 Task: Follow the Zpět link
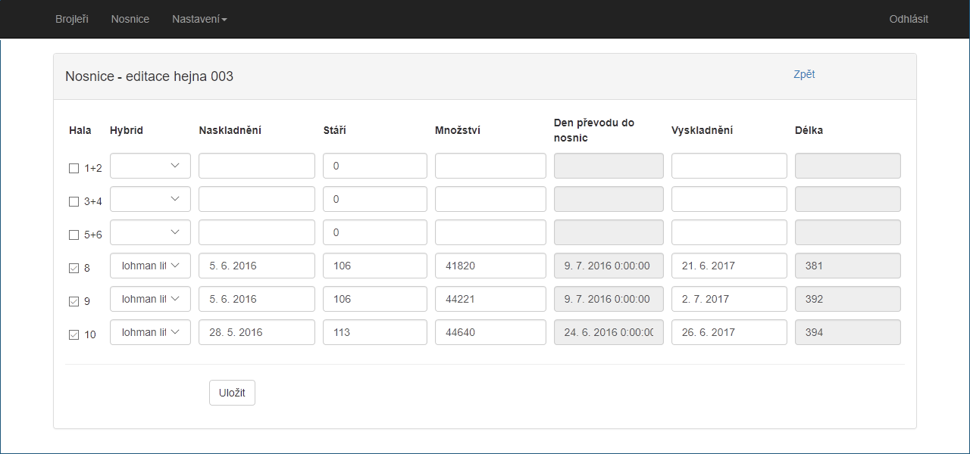point(804,74)
